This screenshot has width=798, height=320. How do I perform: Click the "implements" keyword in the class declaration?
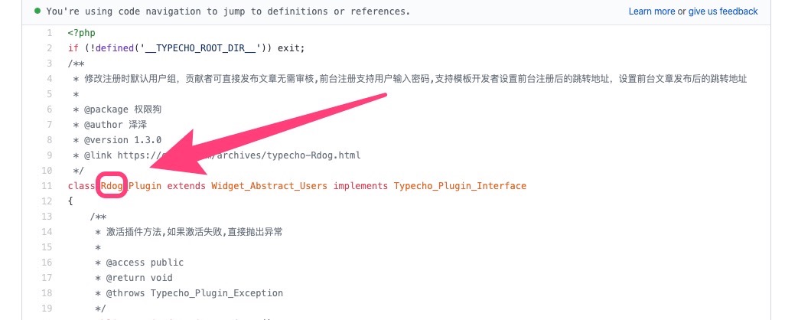pyautogui.click(x=360, y=186)
